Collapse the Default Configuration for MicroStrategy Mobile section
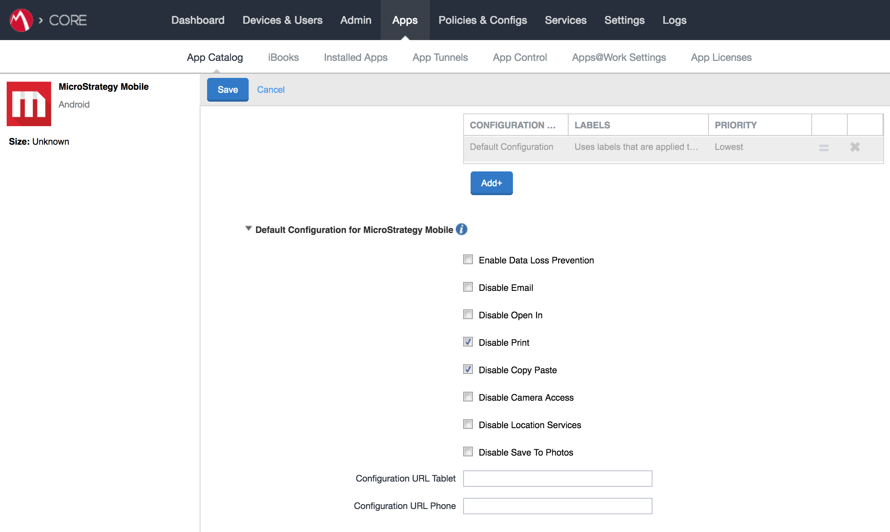The image size is (890, 532). click(x=248, y=229)
